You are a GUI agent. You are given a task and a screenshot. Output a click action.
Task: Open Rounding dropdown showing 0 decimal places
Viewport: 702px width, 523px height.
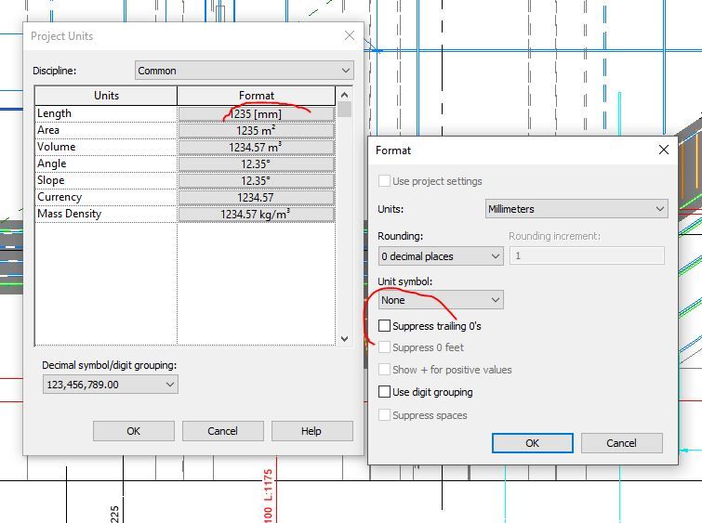[x=441, y=256]
